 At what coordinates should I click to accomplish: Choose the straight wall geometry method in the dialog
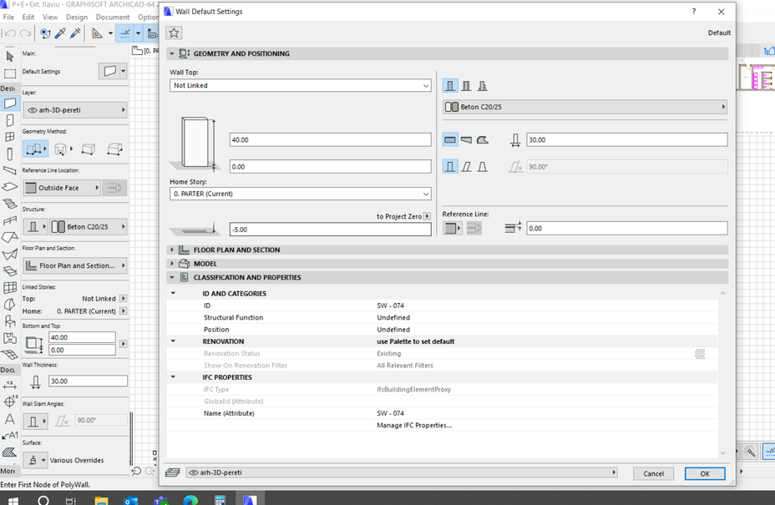pyautogui.click(x=450, y=140)
